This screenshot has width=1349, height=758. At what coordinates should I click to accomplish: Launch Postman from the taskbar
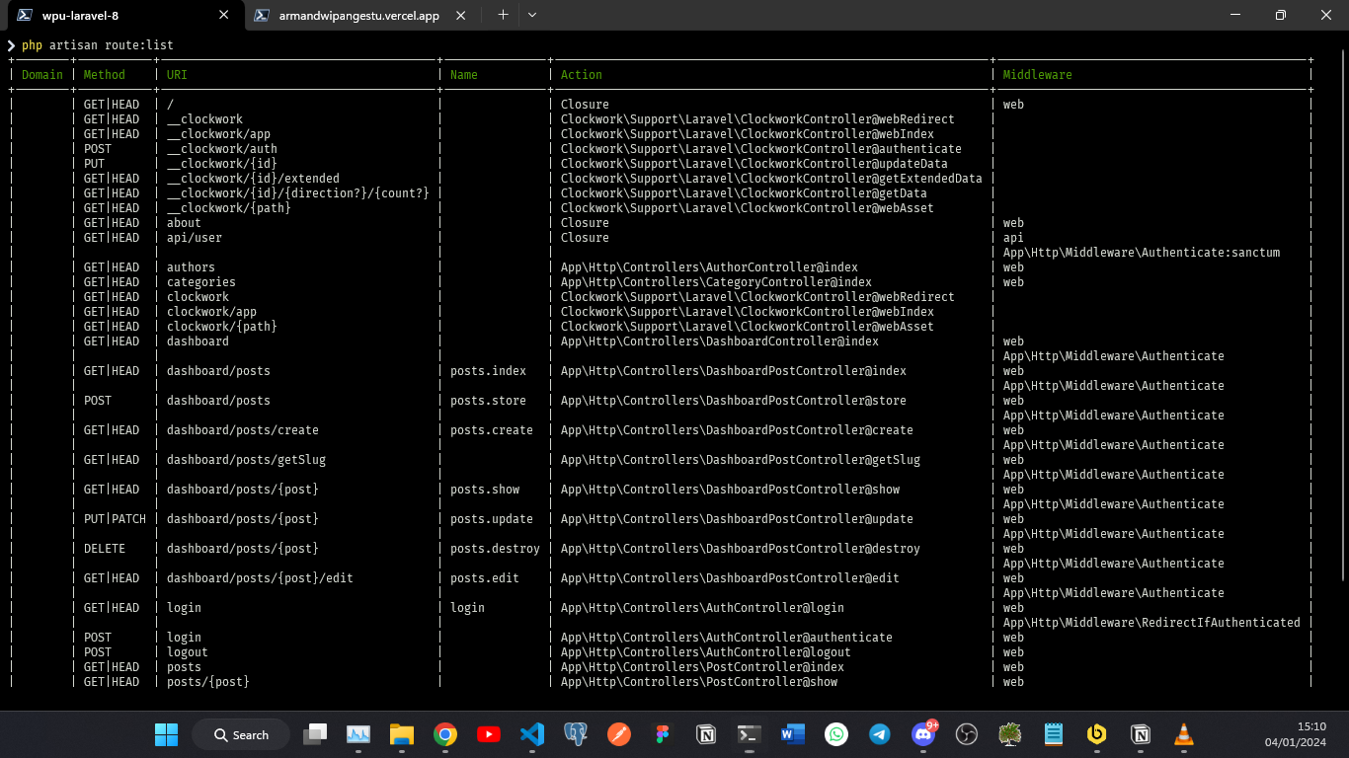[619, 734]
